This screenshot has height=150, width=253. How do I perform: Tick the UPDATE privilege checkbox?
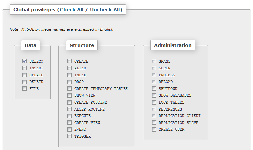25,75
